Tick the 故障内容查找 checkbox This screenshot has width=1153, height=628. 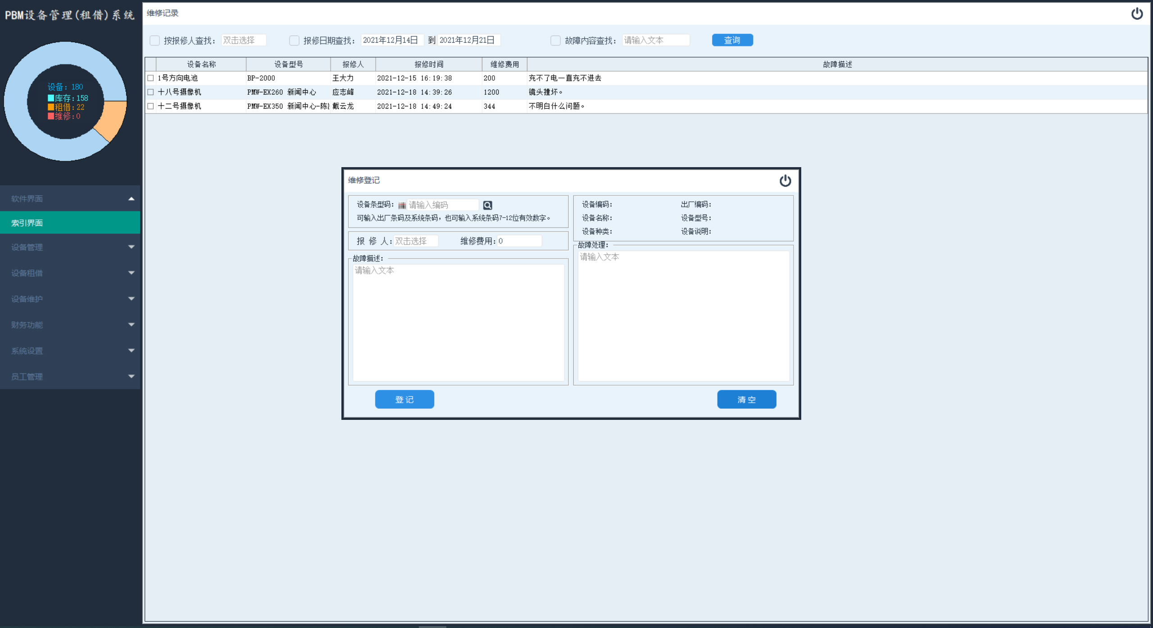(555, 41)
